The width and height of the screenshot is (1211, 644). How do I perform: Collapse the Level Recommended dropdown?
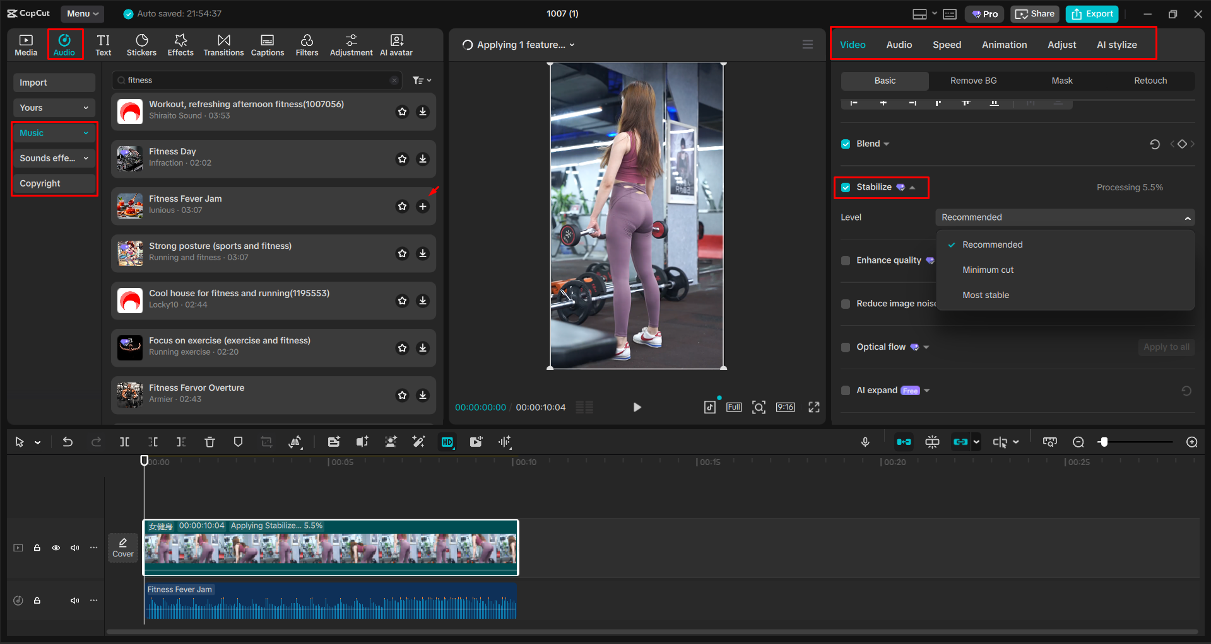coord(1065,217)
